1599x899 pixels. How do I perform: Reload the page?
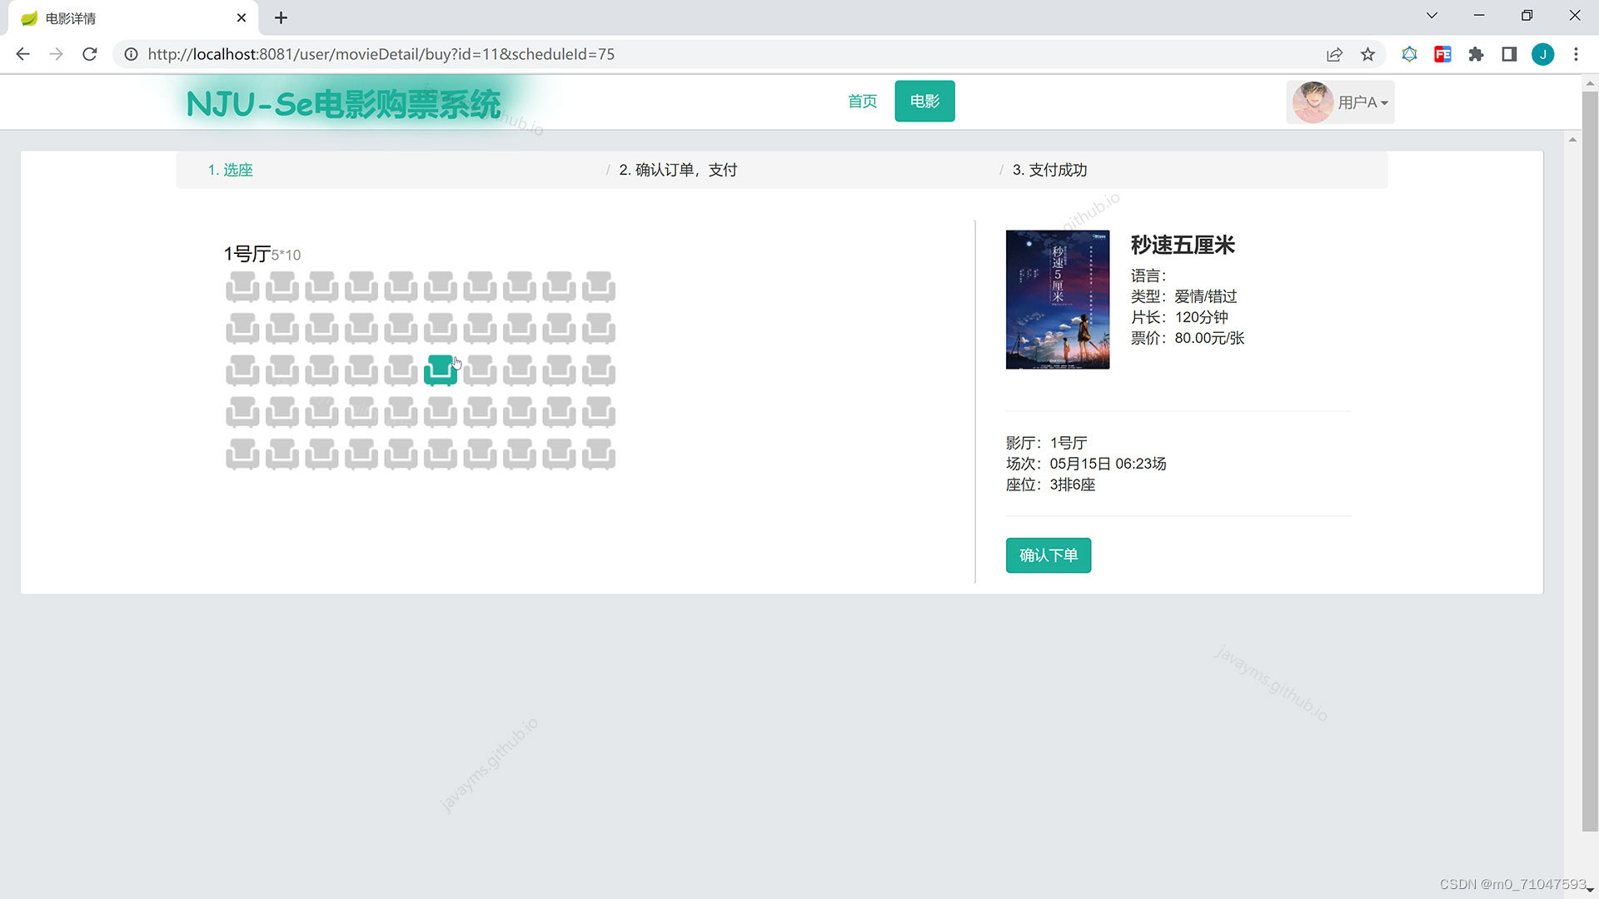[90, 54]
